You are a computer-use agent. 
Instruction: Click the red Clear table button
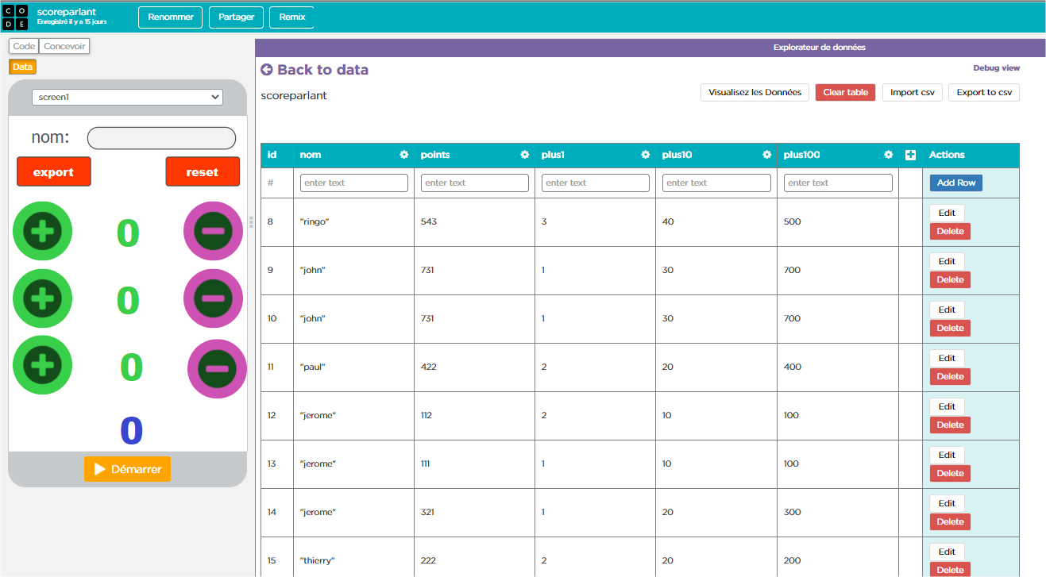(845, 92)
